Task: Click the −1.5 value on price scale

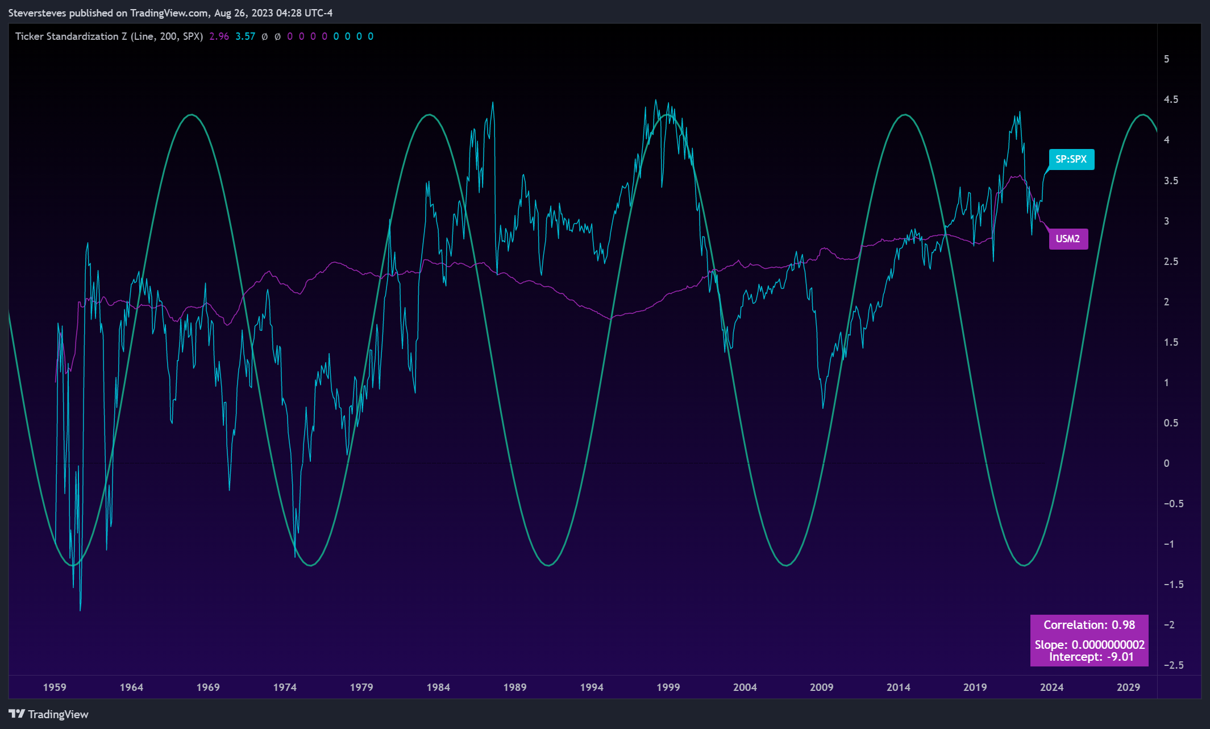Action: (1174, 585)
